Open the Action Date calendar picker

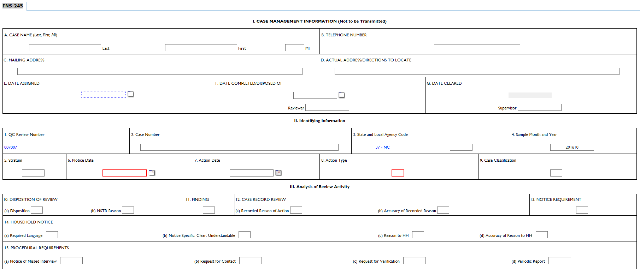(278, 173)
